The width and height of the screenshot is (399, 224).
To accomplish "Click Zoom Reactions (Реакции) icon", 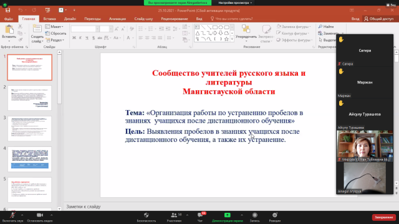I will 275,215.
